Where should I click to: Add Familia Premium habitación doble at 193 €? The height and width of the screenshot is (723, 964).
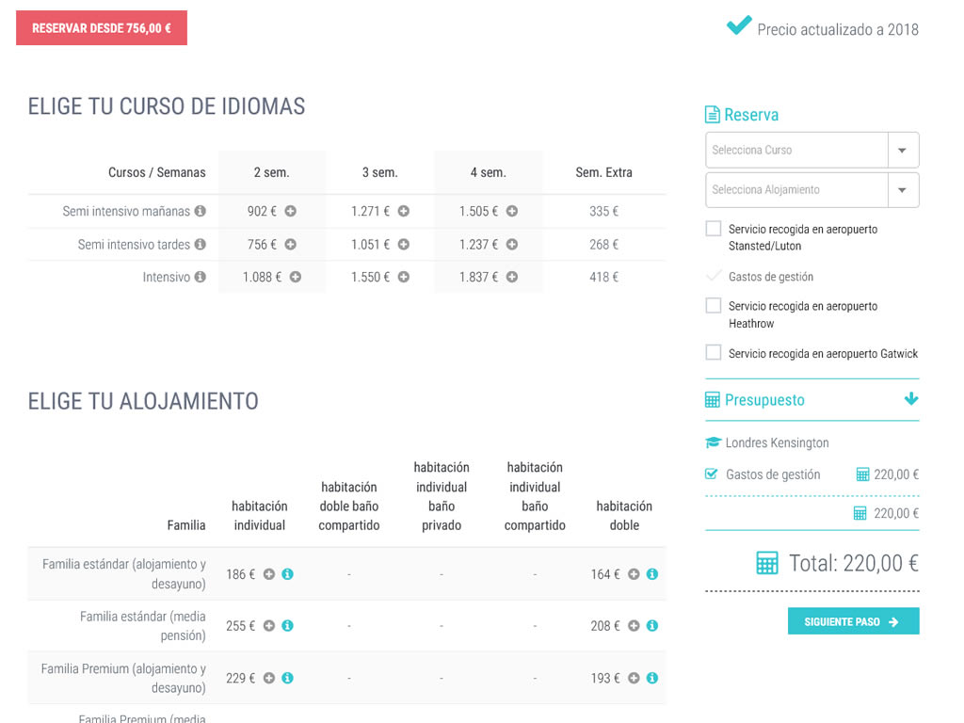[x=634, y=678]
